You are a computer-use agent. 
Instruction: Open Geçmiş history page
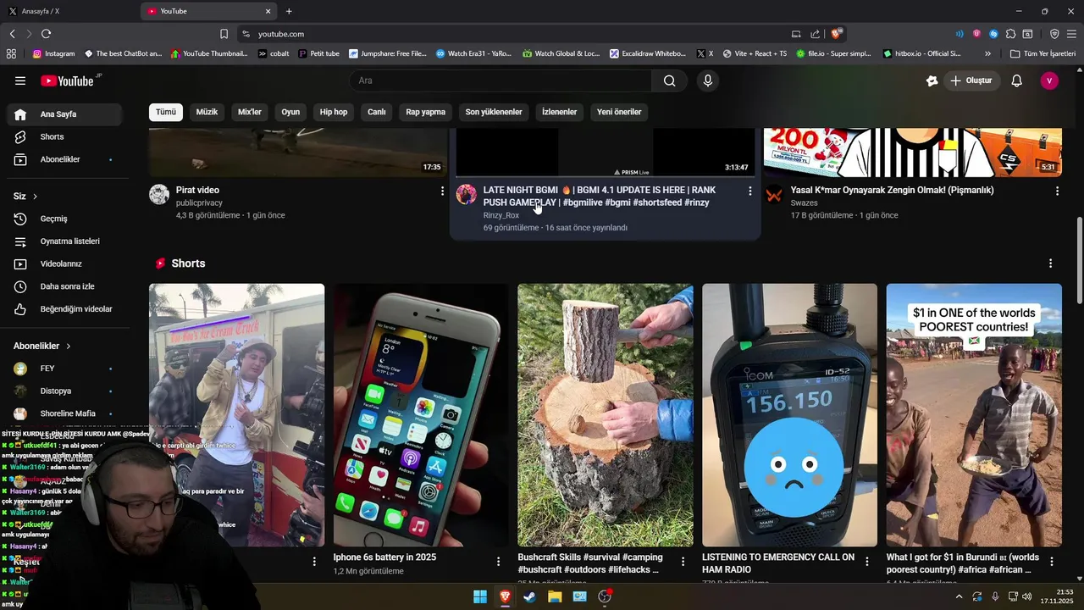pyautogui.click(x=64, y=219)
